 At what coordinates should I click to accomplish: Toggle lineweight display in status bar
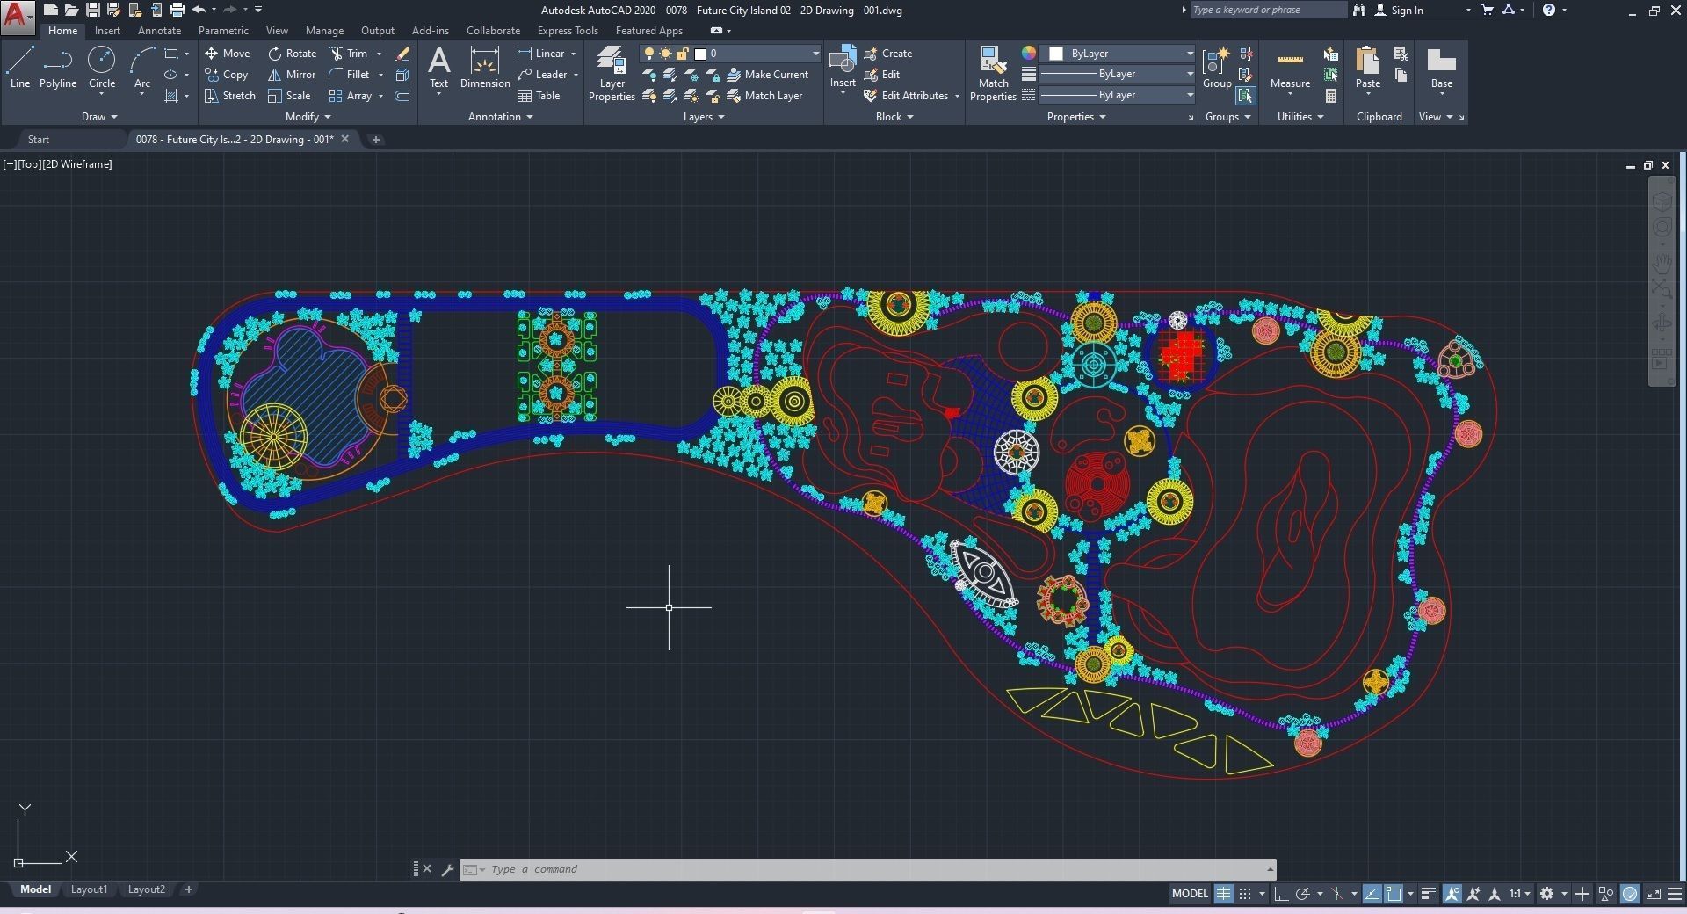point(1429,894)
